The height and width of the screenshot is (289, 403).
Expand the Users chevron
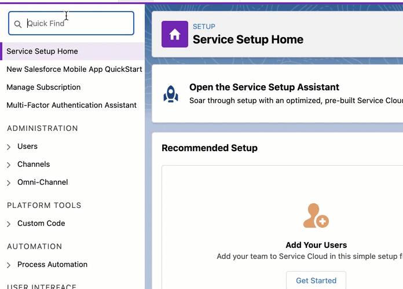9,147
